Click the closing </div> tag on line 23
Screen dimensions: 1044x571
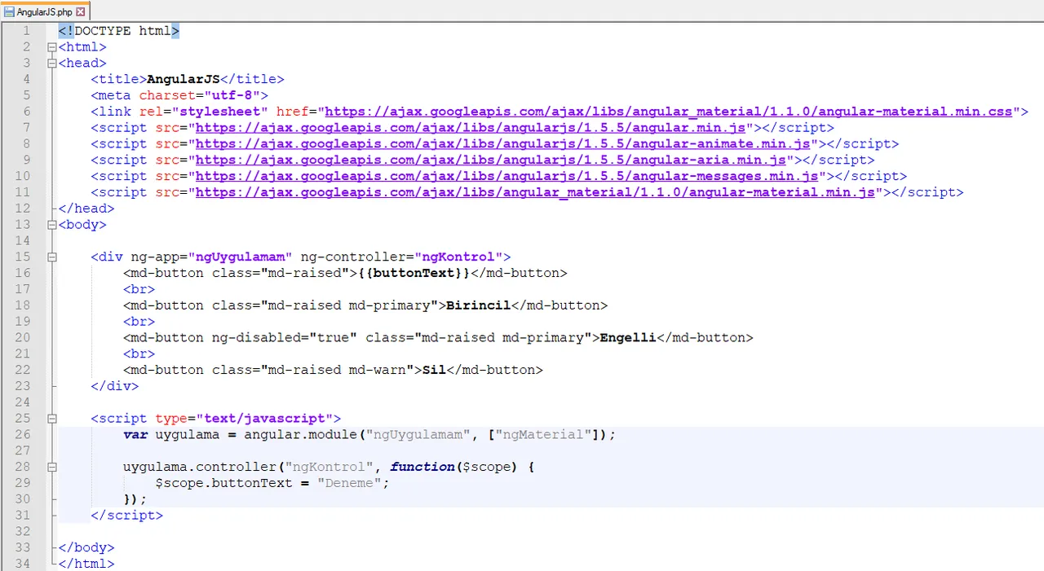115,386
